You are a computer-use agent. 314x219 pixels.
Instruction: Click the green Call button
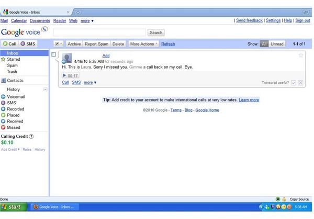[10, 43]
